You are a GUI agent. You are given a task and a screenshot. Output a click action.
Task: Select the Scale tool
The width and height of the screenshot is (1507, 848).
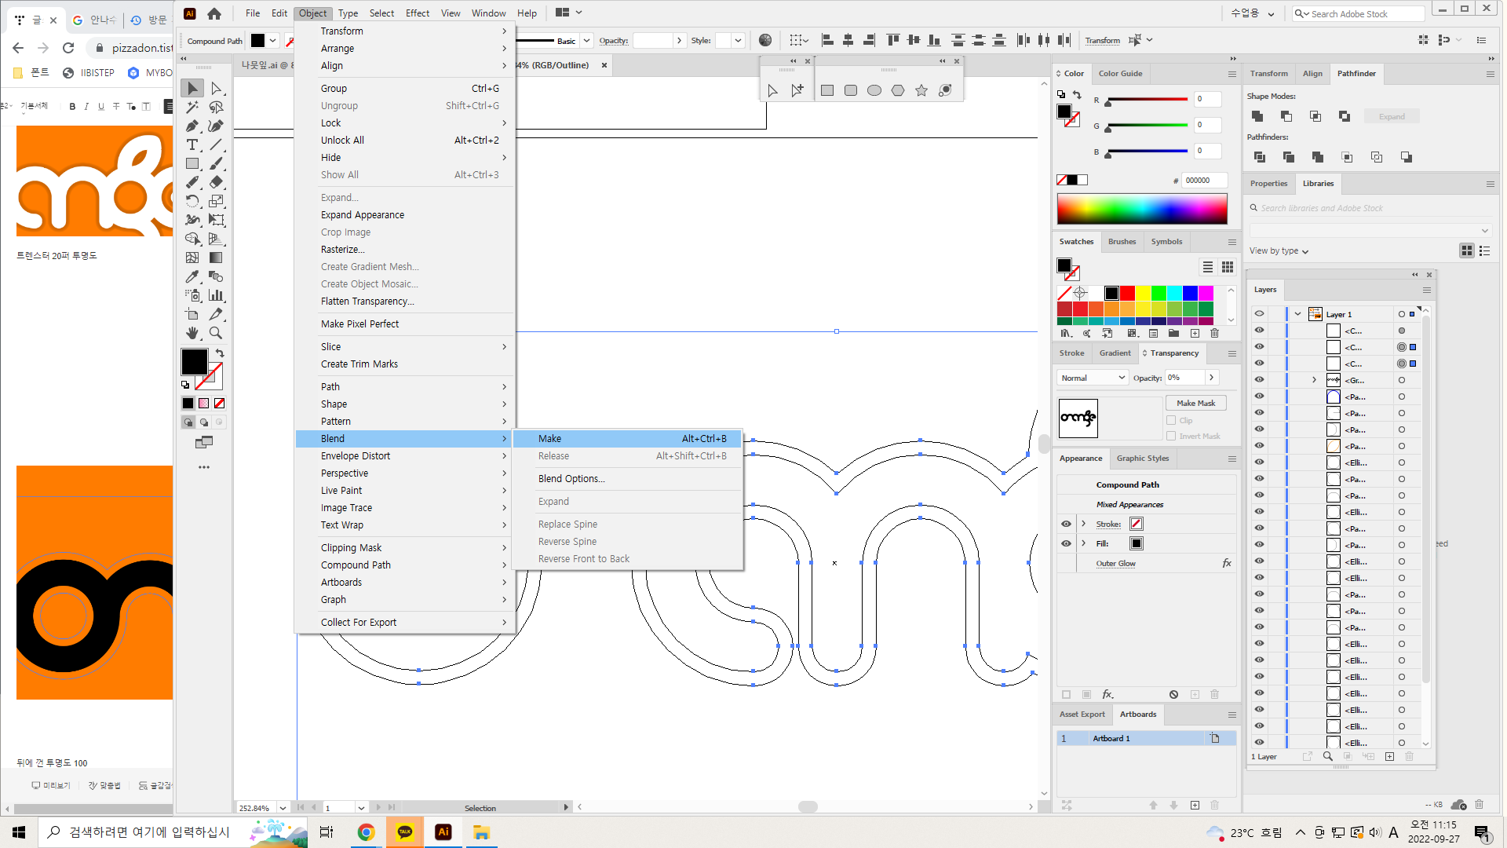tap(217, 202)
